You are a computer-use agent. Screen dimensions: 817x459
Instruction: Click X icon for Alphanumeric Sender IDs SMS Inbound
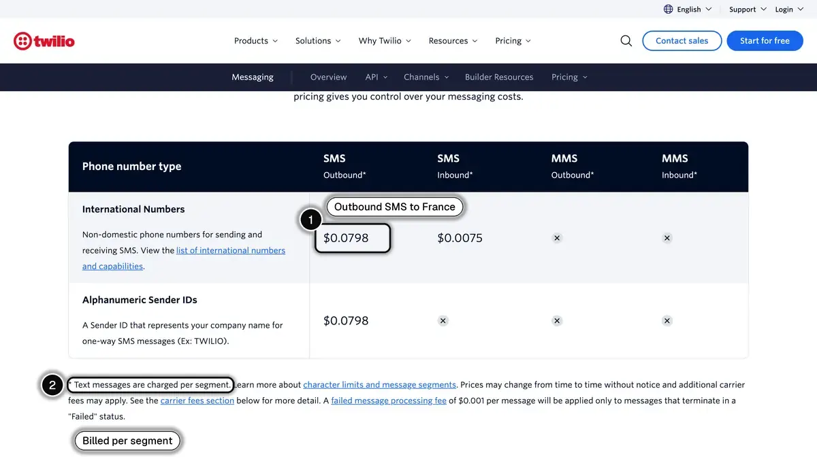click(x=443, y=320)
